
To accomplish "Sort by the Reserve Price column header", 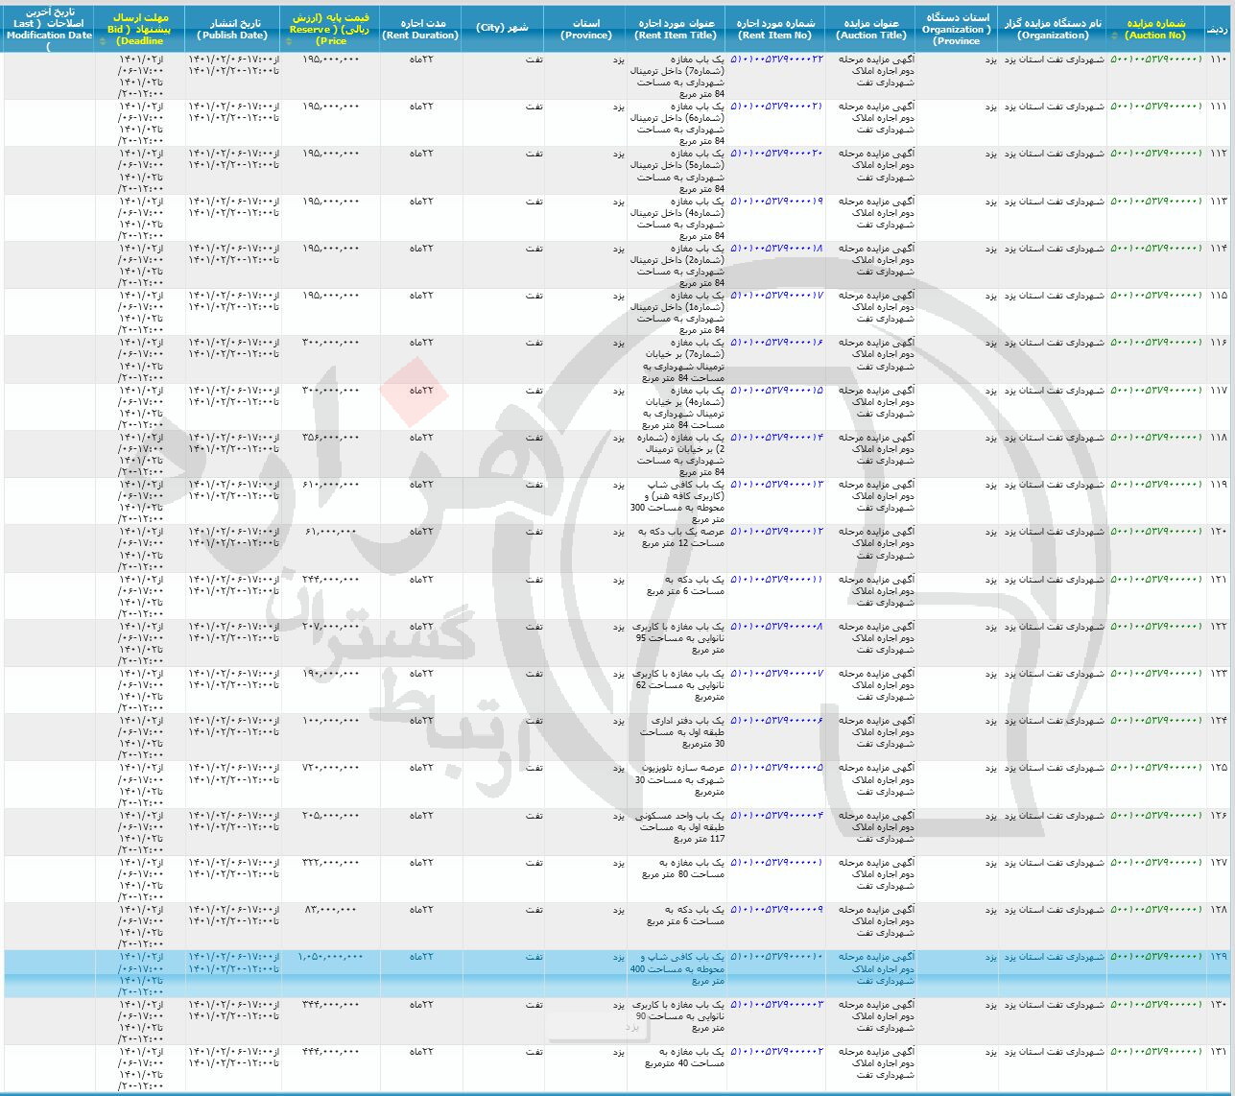I will tap(330, 30).
